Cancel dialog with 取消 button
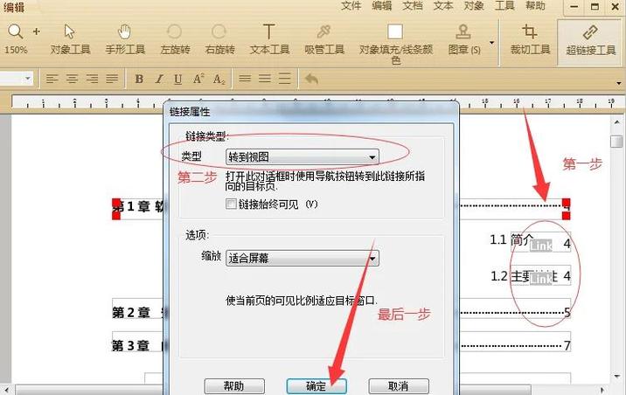Image resolution: width=626 pixels, height=395 pixels. point(399,386)
